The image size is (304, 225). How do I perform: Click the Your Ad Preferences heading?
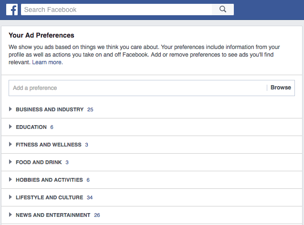point(42,35)
